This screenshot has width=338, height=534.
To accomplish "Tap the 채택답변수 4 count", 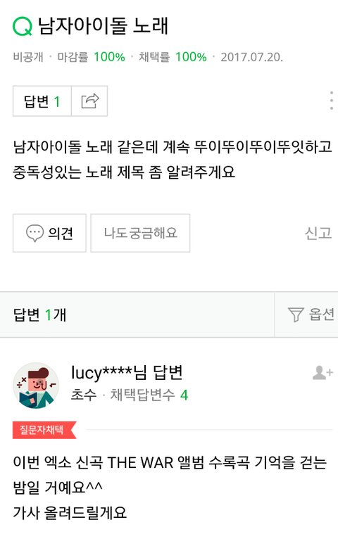I will (x=149, y=395).
